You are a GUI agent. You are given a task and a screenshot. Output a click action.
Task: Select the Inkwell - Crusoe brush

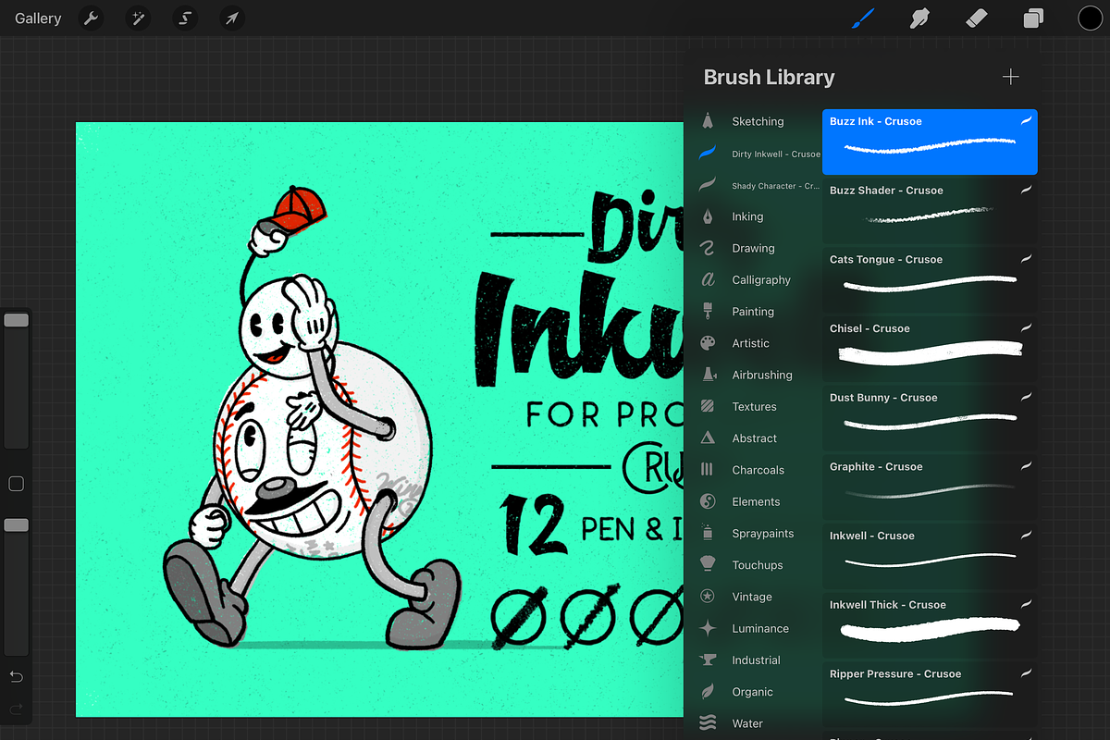pyautogui.click(x=930, y=557)
